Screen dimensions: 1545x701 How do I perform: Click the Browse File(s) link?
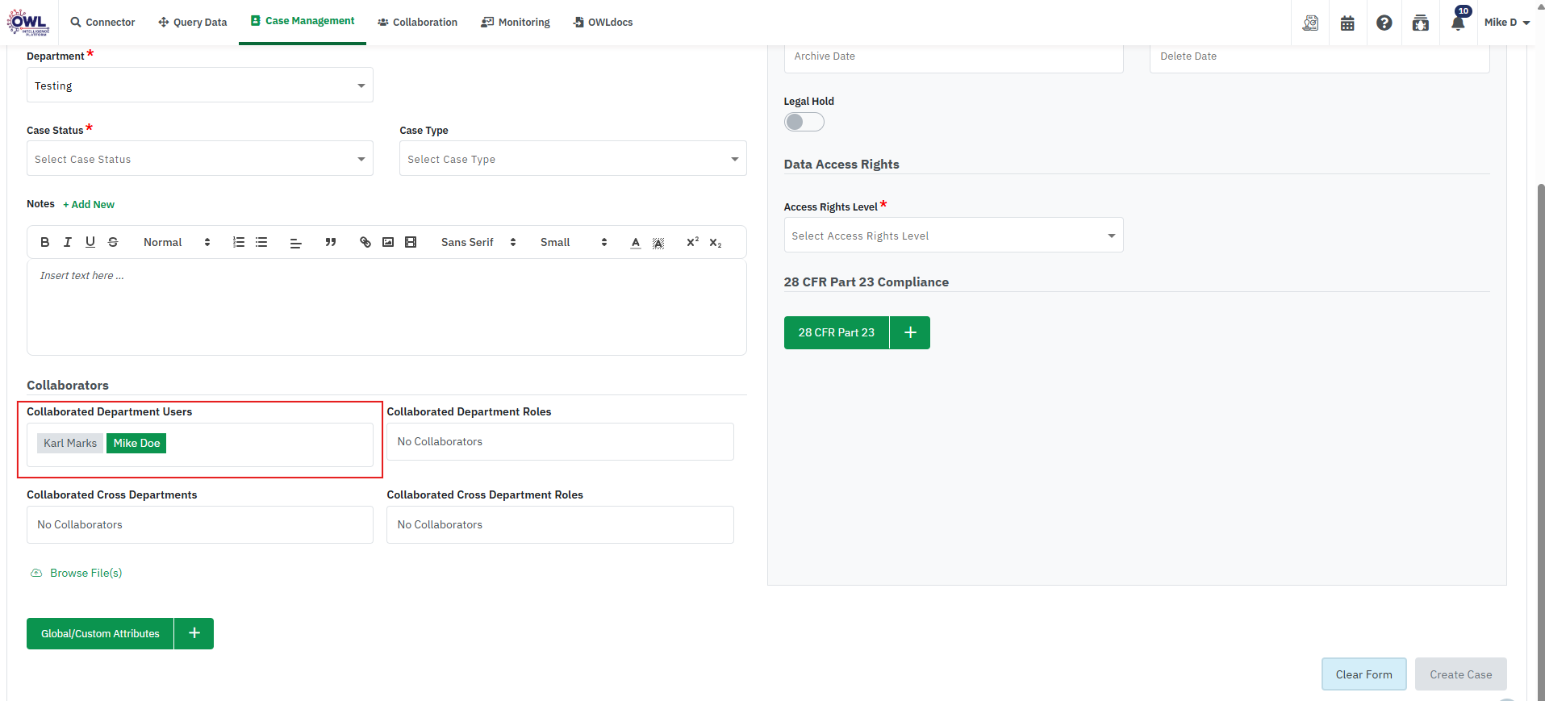(x=86, y=573)
